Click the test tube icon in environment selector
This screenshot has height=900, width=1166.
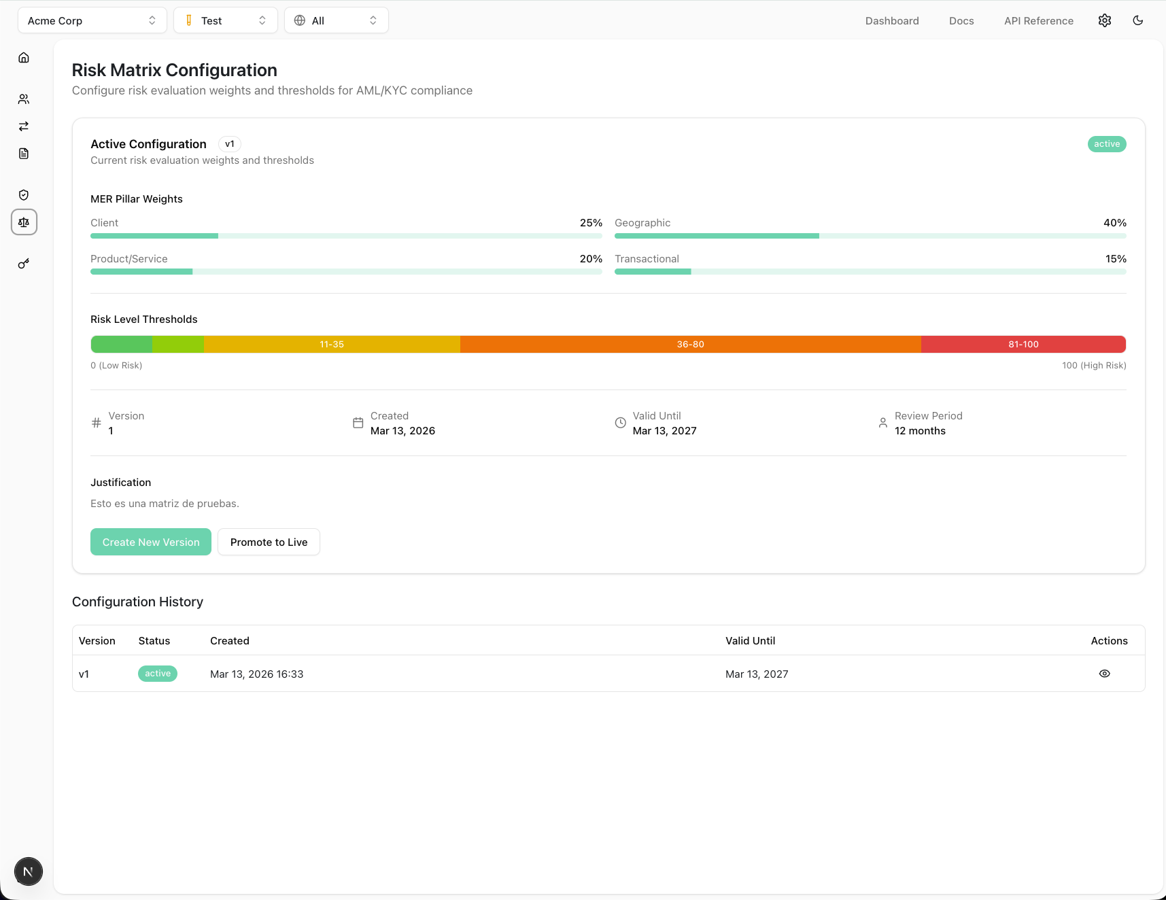pyautogui.click(x=189, y=20)
